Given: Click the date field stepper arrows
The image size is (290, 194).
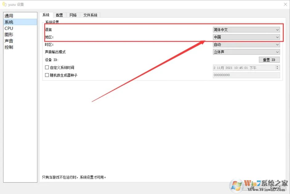Looking at the screenshot, I should click(x=277, y=67).
